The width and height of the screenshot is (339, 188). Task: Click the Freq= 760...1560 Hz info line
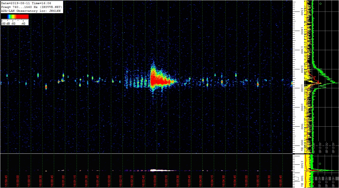pyautogui.click(x=32, y=7)
